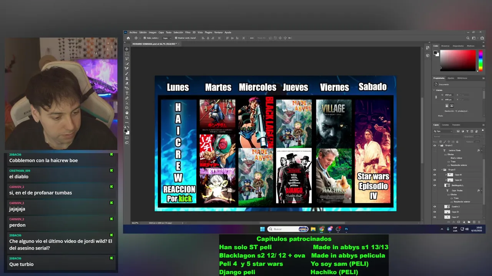The width and height of the screenshot is (492, 276).
Task: Hide the Grupo 2 layer group
Action: tap(435, 145)
